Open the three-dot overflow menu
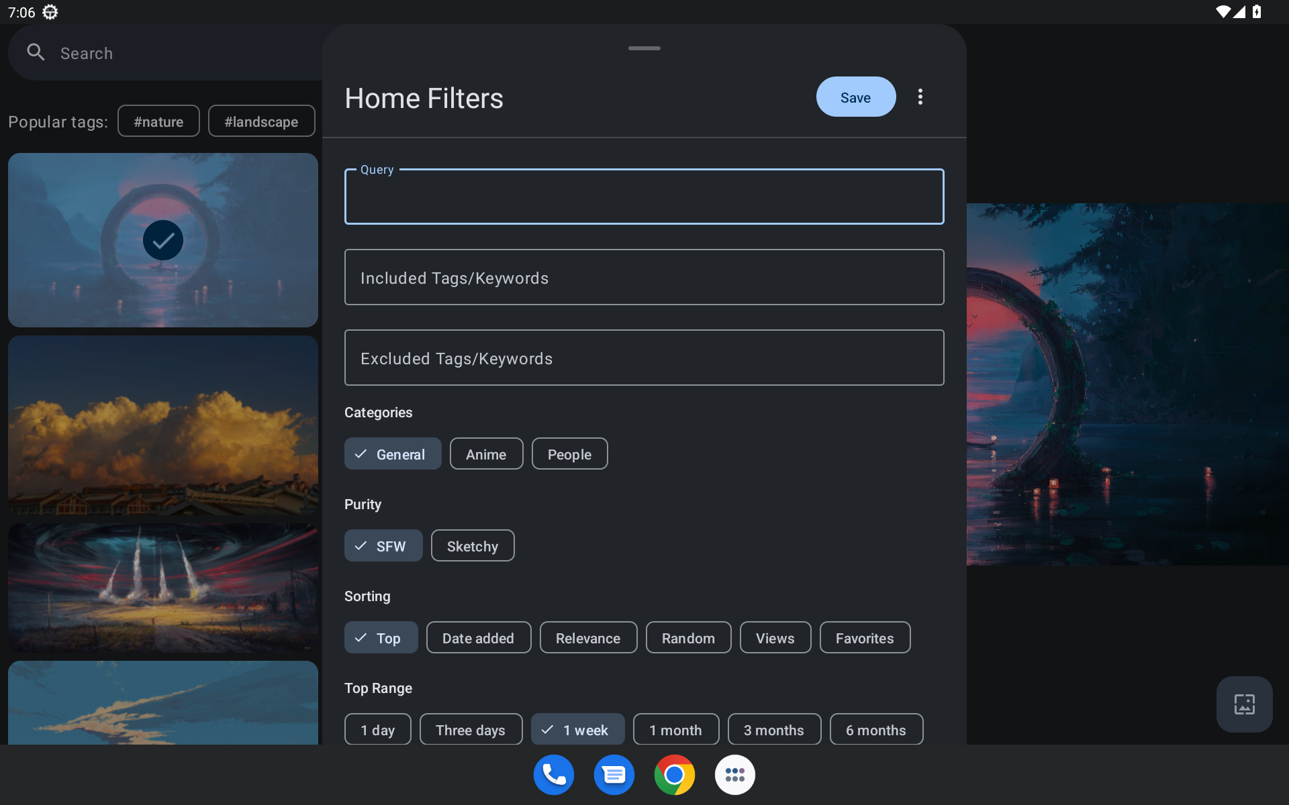This screenshot has width=1289, height=805. point(920,97)
